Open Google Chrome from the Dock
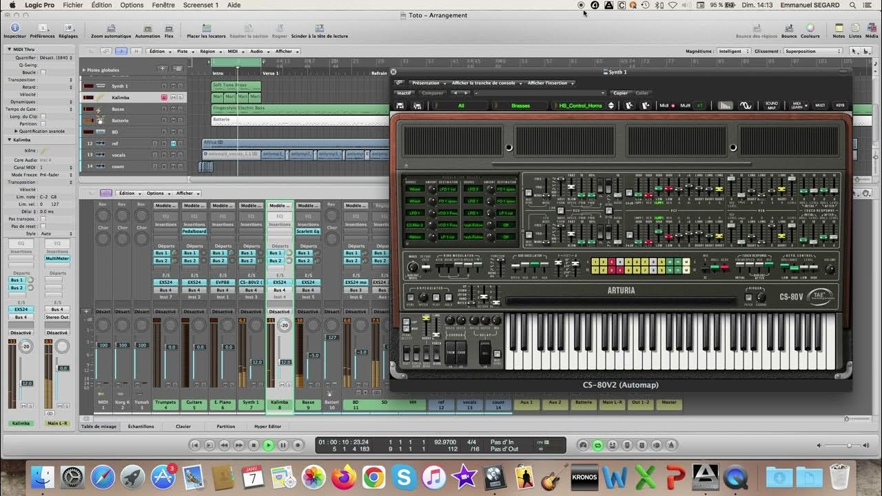 tap(374, 477)
